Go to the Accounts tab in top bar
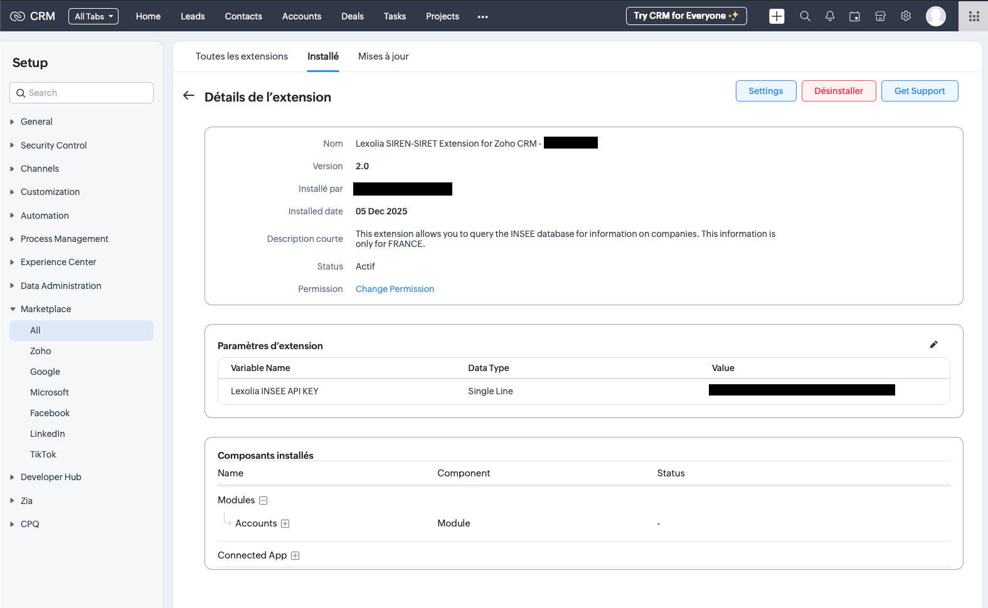This screenshot has width=988, height=608. tap(302, 16)
